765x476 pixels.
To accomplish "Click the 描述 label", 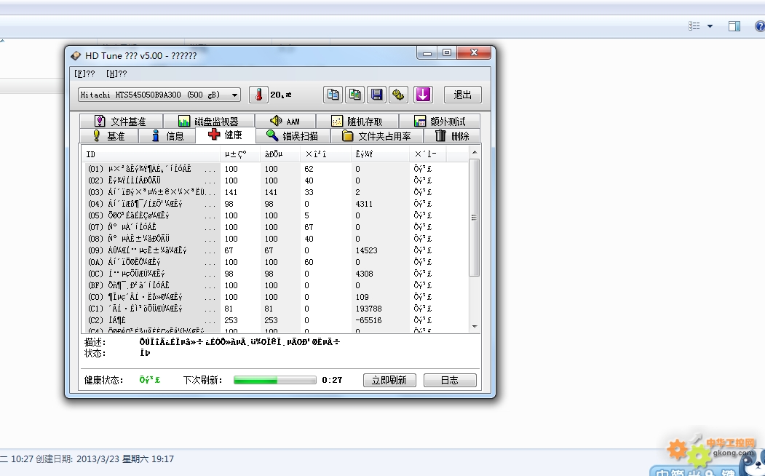I will 95,342.
